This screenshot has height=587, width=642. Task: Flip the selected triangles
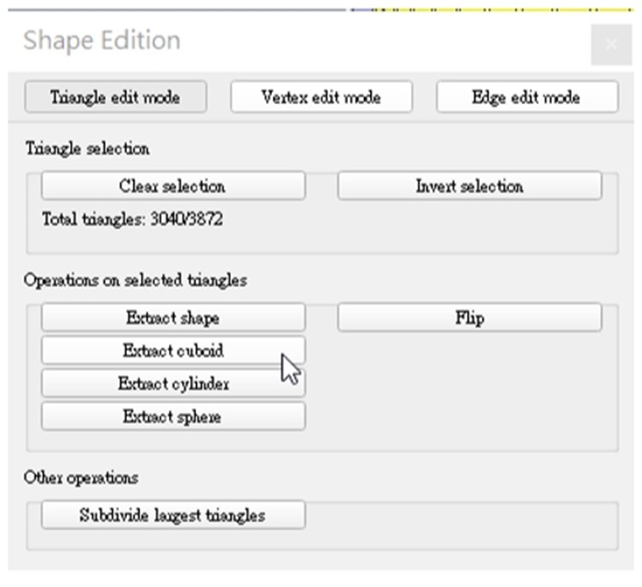click(x=469, y=318)
